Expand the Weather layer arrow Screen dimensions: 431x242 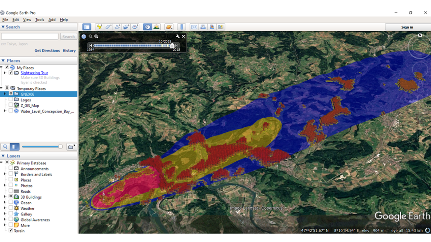[5, 208]
